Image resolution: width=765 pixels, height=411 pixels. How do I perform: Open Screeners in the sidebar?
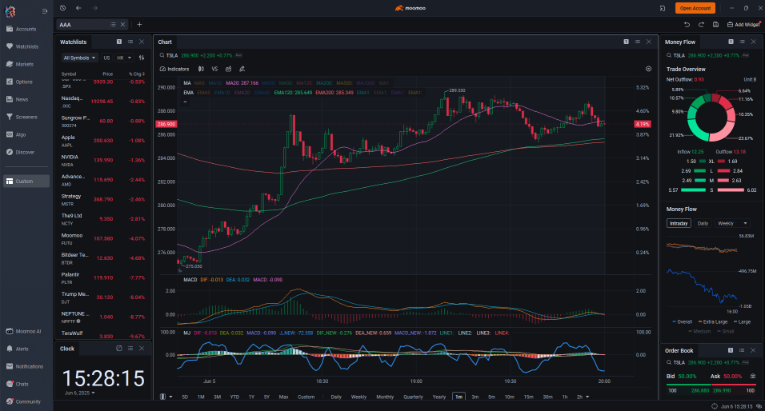pyautogui.click(x=22, y=117)
